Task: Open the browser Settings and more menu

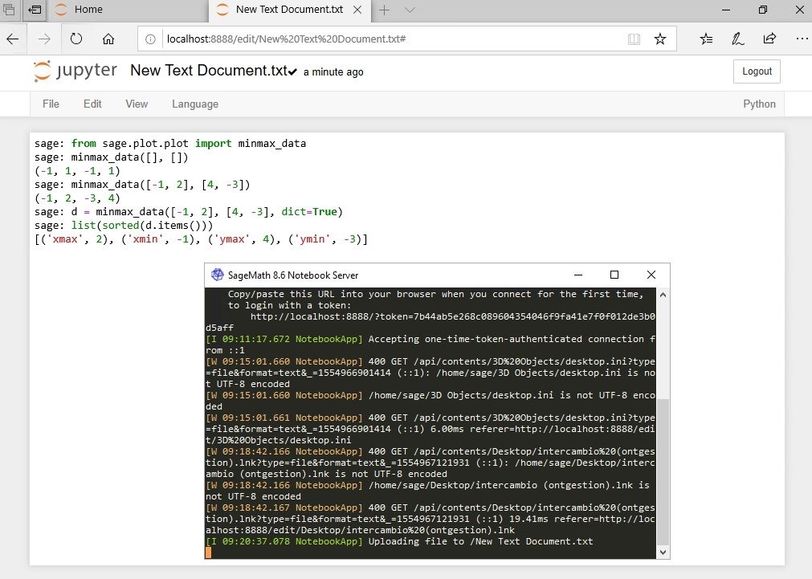Action: [x=802, y=39]
